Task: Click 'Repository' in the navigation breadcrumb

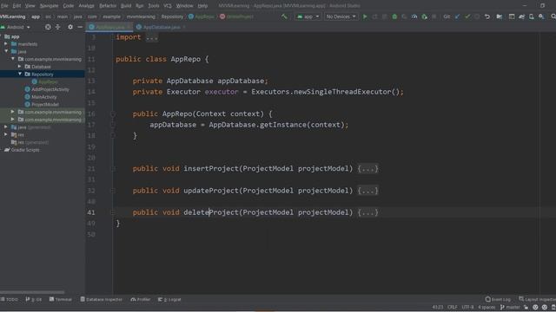Action: (172, 16)
